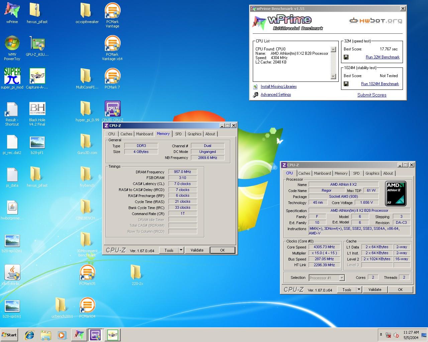Click scroll-up arrow in wPrime CPU List

pos(333,49)
